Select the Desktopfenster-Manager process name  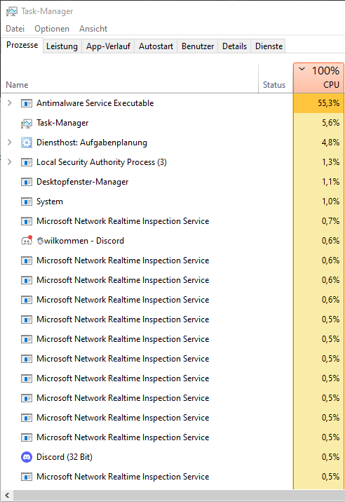pos(83,182)
